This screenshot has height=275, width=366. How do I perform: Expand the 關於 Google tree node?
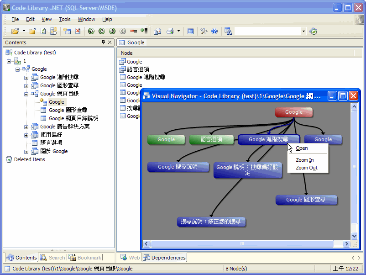[26, 152]
